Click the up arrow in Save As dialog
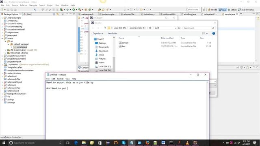Image resolution: width=260 pixels, height=146 pixels. 105,28
